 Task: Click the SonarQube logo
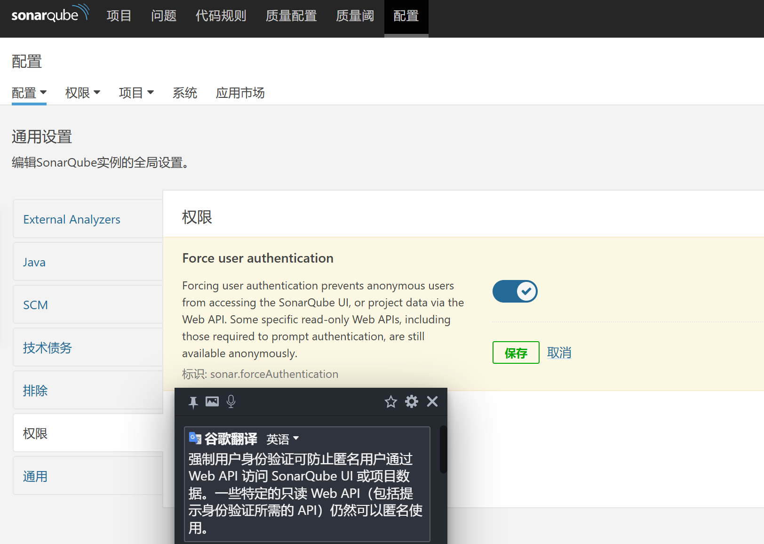coord(50,14)
